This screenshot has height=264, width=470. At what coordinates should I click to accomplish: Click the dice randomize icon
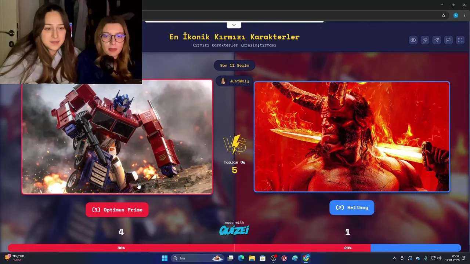tap(425, 40)
